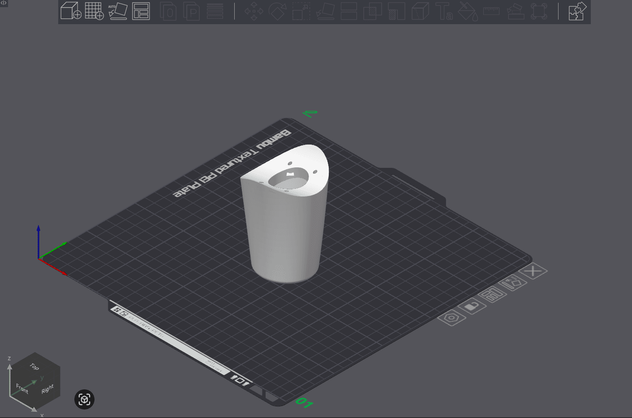Select the Scale tool
632x418 pixels.
click(301, 11)
